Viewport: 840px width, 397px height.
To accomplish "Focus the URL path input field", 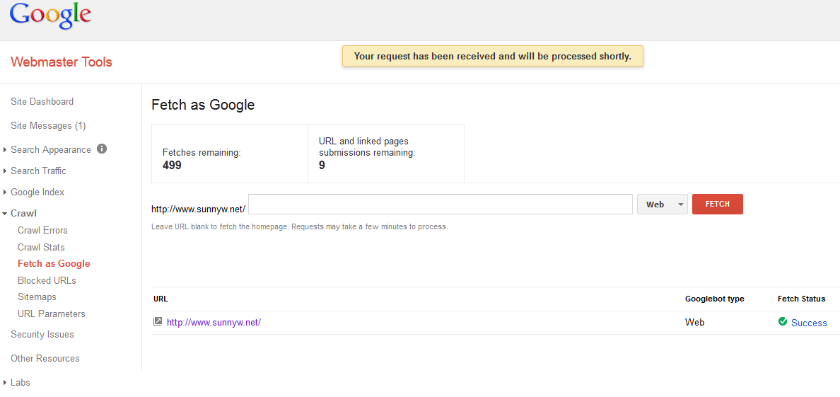I will 441,204.
